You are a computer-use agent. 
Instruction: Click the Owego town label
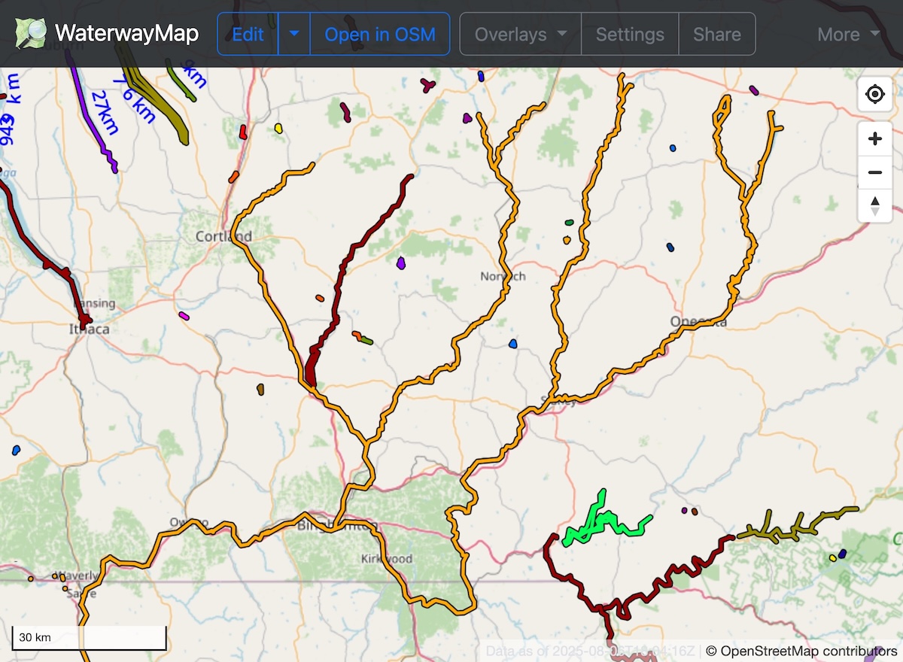tap(189, 522)
